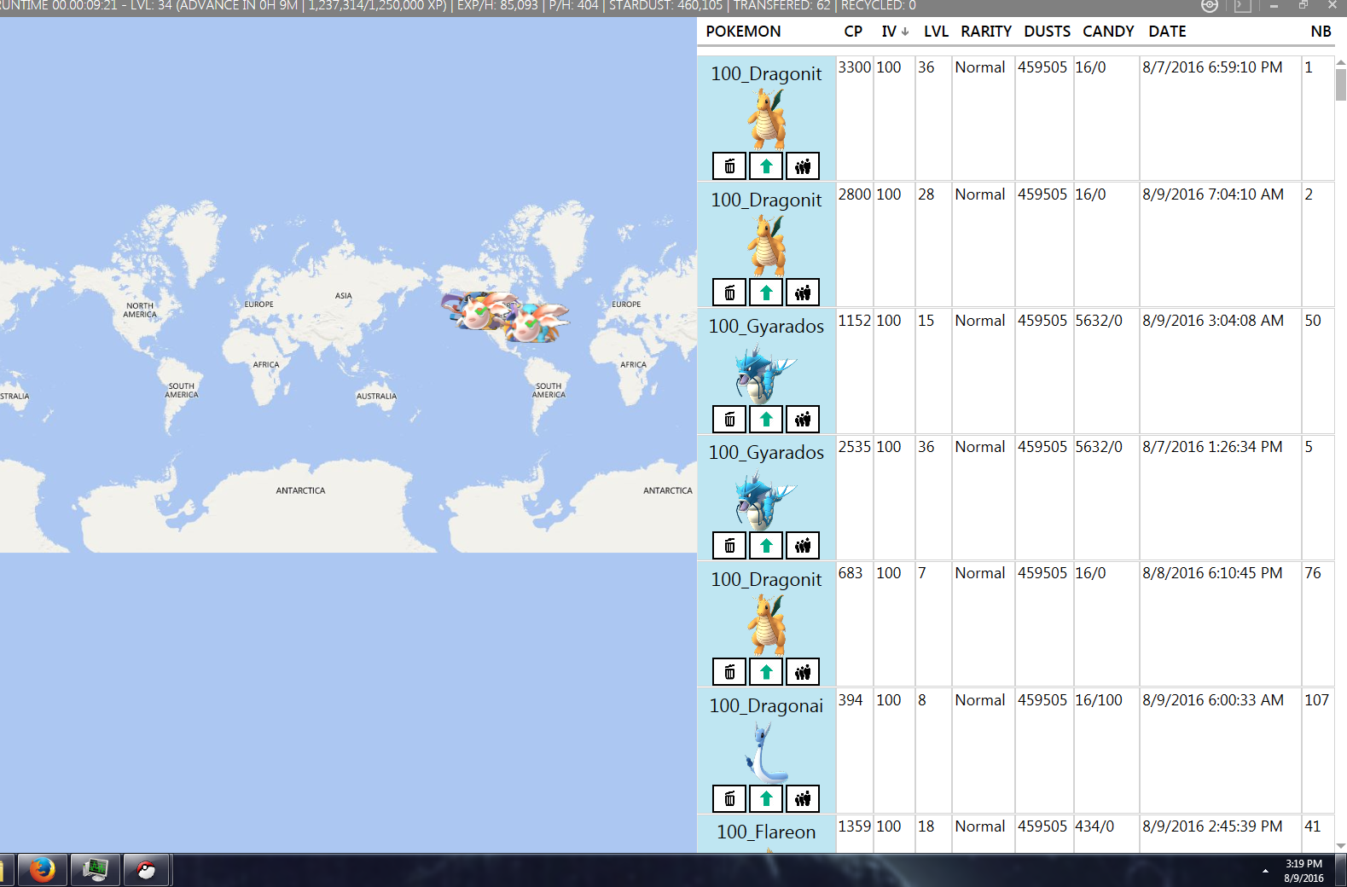
Task: Click the green up-arrow for 100_Dragonai
Action: click(766, 798)
